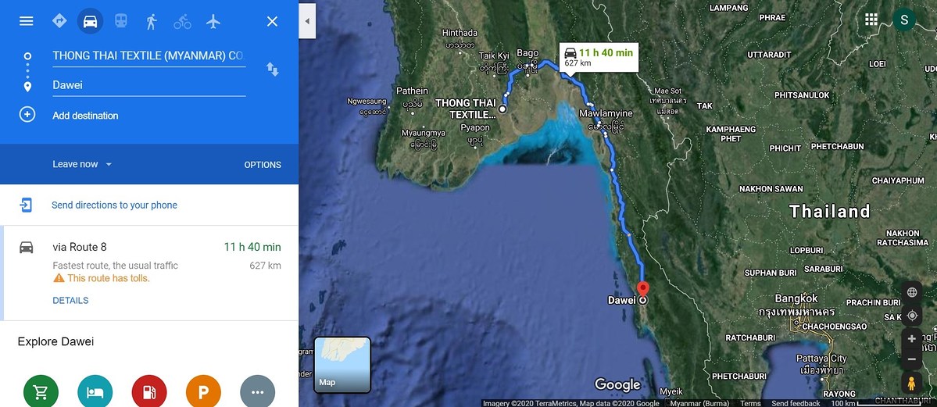Show more explore categories
937x407 pixels.
(x=258, y=391)
